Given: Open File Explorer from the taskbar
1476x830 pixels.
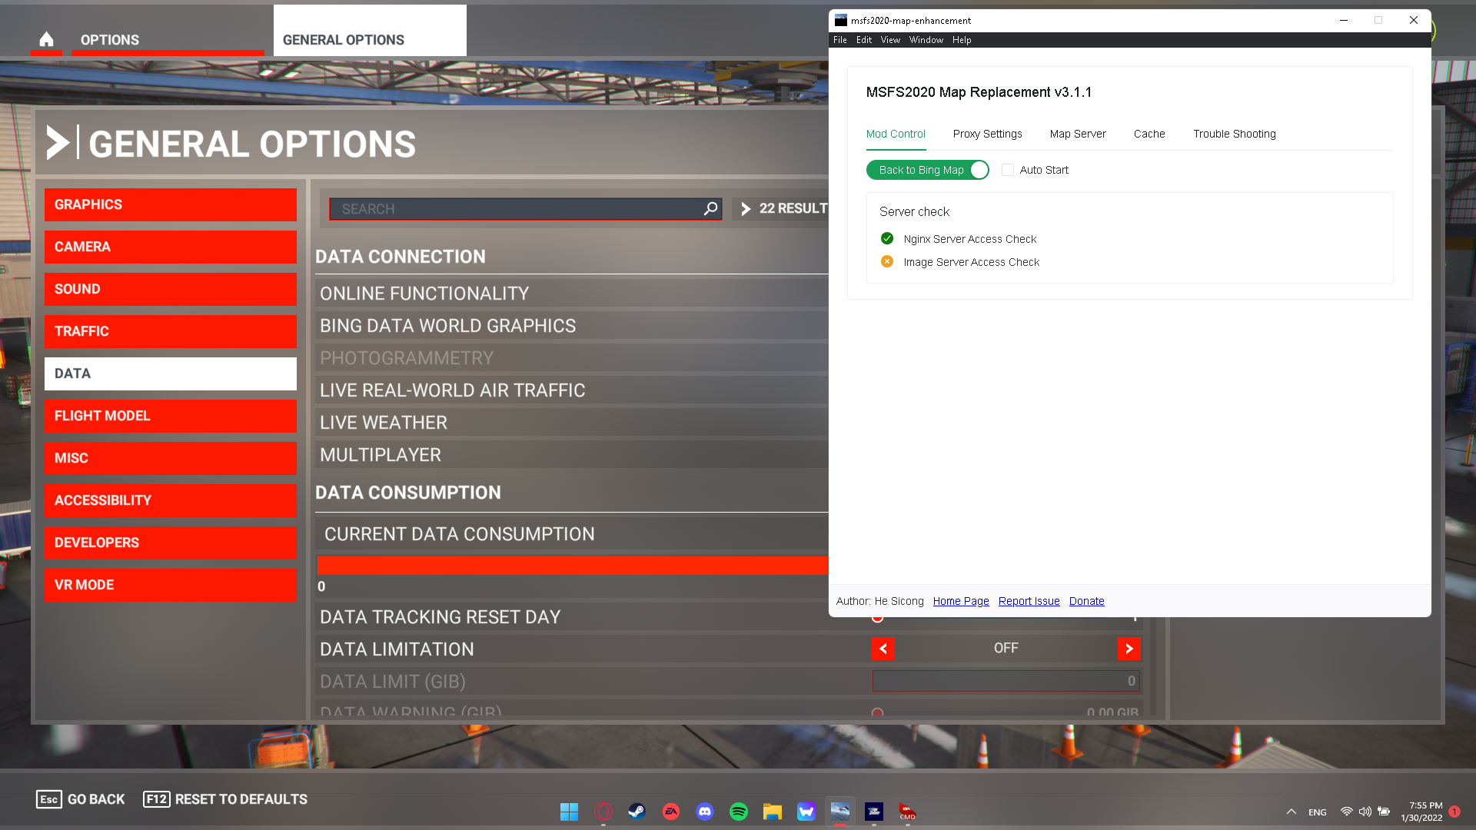Looking at the screenshot, I should coord(772,812).
